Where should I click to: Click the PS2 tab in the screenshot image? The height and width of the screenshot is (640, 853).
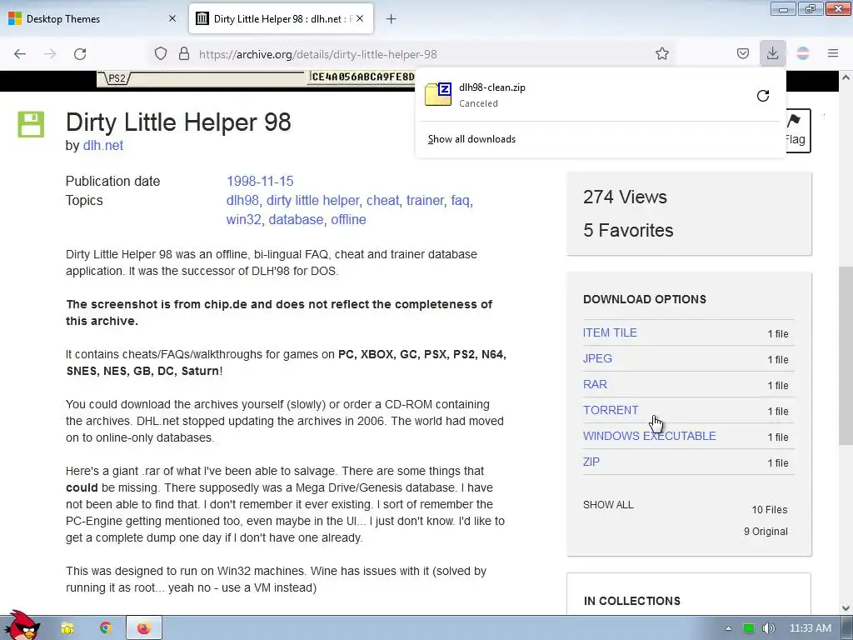point(117,78)
